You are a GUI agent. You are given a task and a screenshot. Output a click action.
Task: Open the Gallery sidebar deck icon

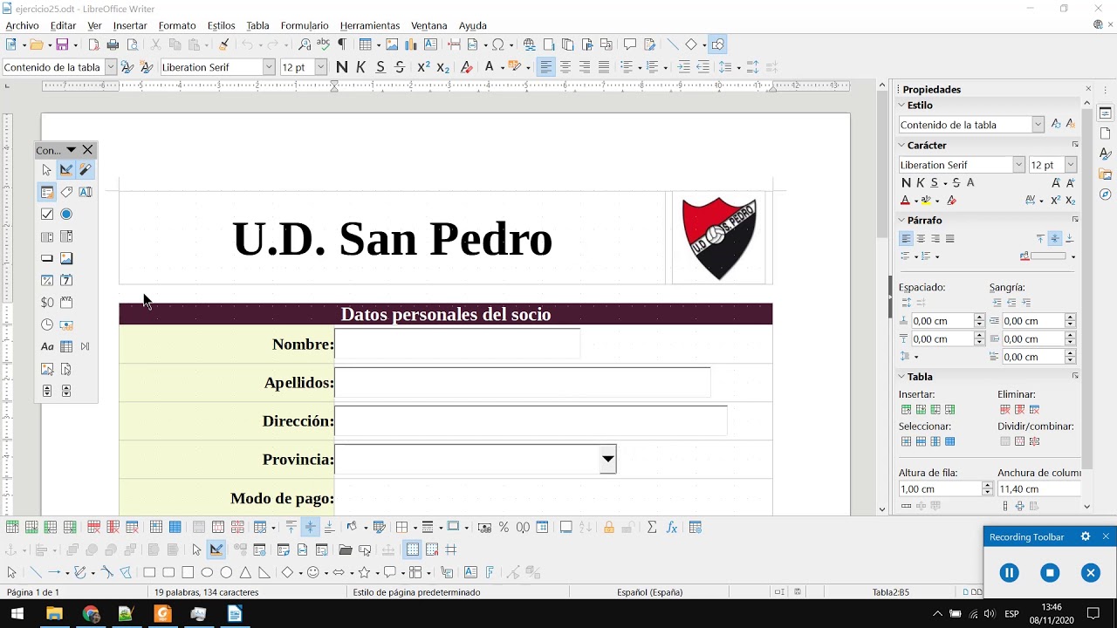click(1106, 174)
